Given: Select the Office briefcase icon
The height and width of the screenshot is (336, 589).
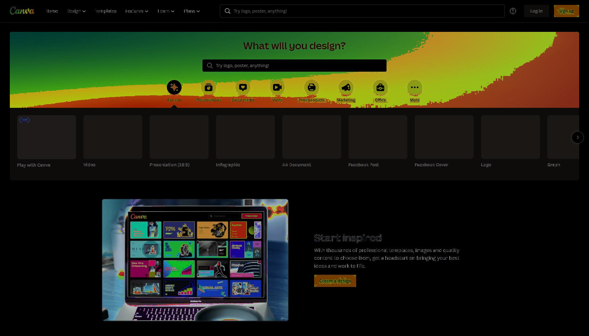Looking at the screenshot, I should coord(380,88).
